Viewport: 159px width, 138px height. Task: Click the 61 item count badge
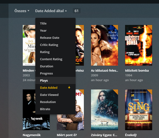pos(77,11)
